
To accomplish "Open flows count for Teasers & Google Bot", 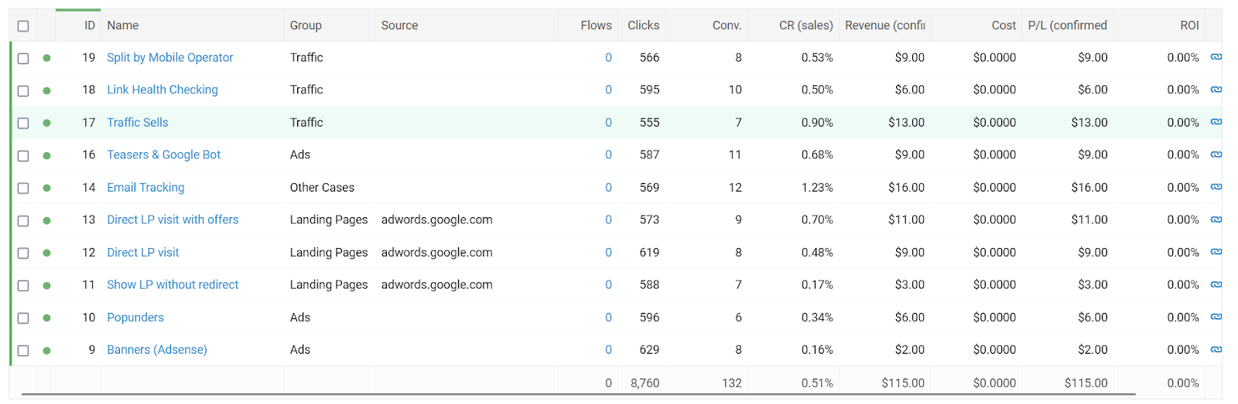I will coord(608,154).
